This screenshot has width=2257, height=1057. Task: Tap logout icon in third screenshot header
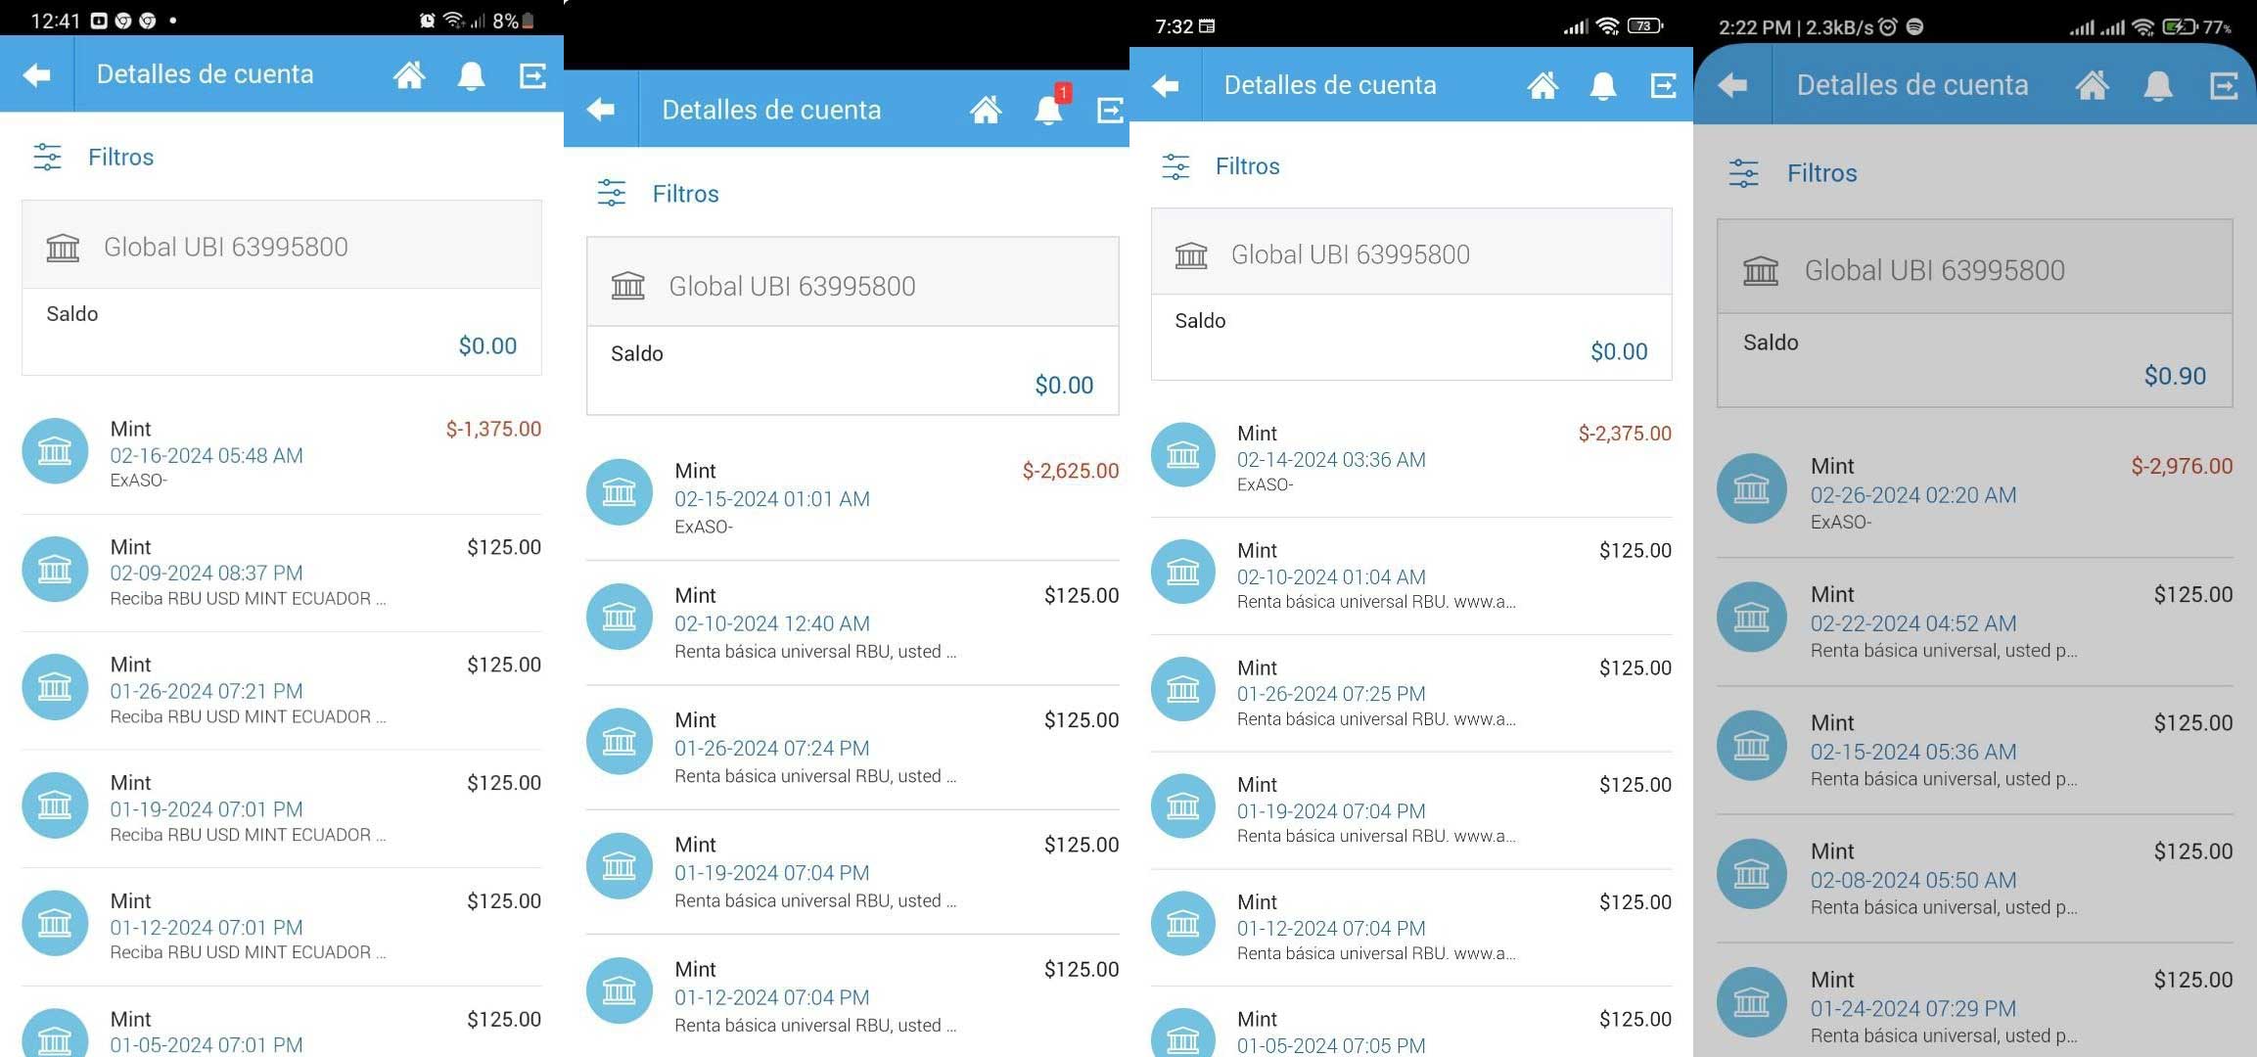[1663, 86]
